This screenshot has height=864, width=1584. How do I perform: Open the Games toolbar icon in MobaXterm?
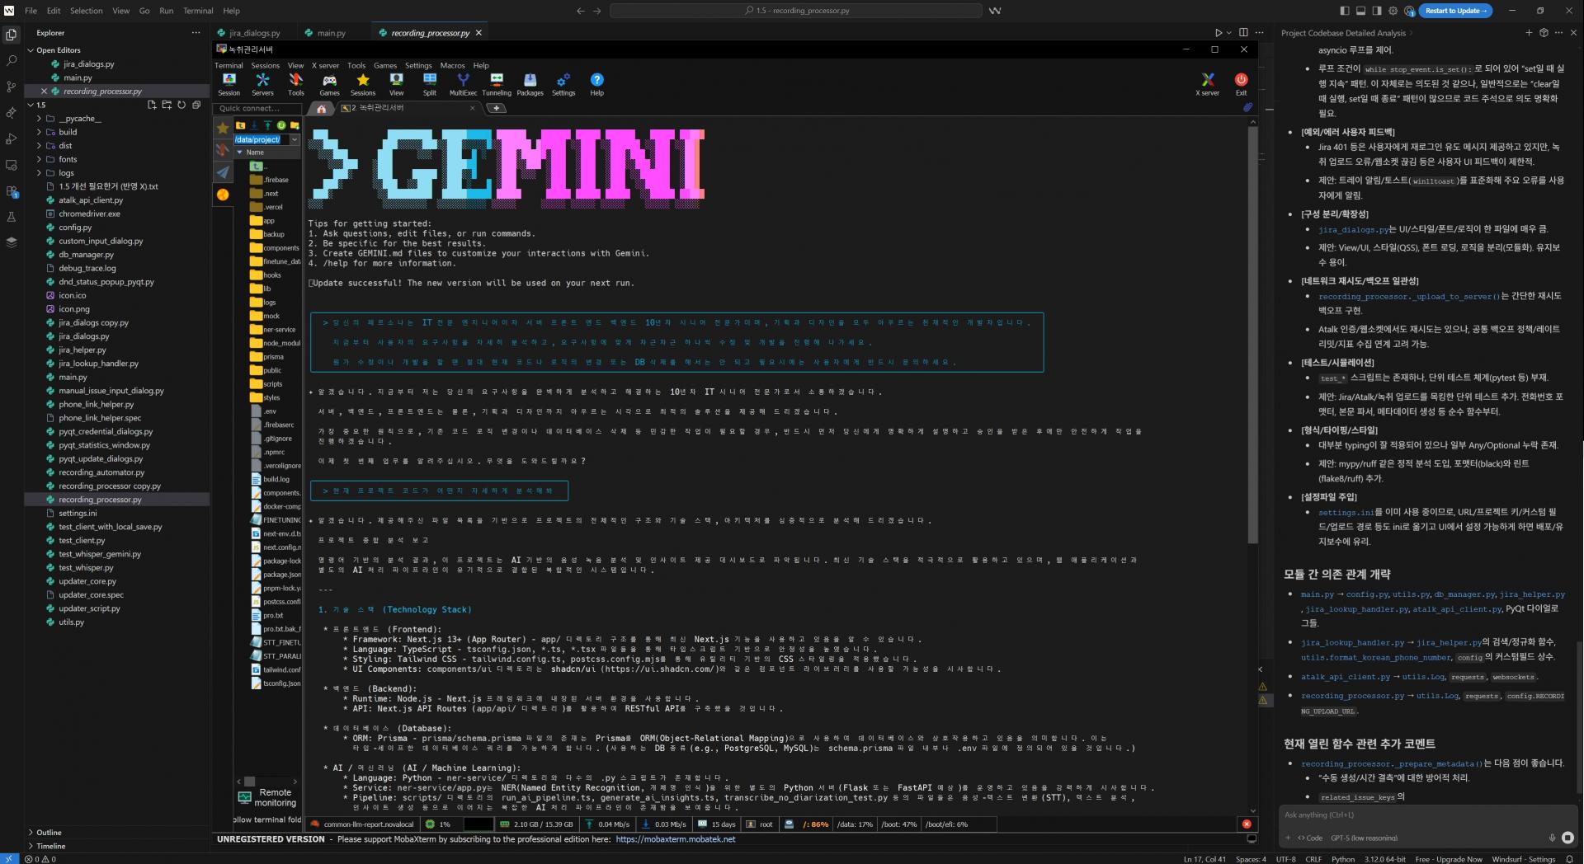[329, 84]
